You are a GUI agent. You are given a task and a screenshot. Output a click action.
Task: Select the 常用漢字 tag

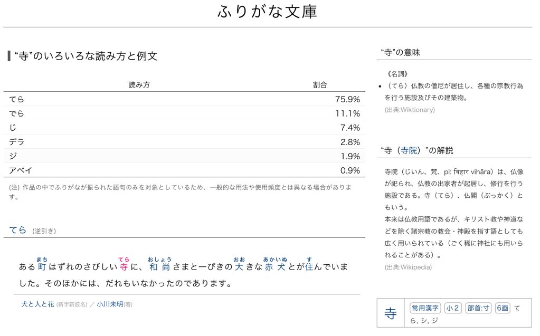click(425, 308)
